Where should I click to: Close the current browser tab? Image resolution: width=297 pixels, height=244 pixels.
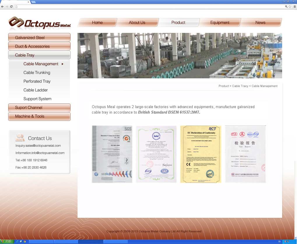click(x=28, y=2)
